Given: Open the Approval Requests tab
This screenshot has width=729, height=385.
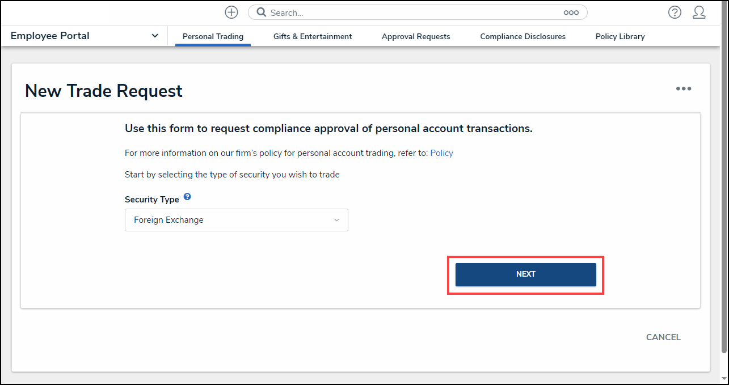Looking at the screenshot, I should coord(416,36).
